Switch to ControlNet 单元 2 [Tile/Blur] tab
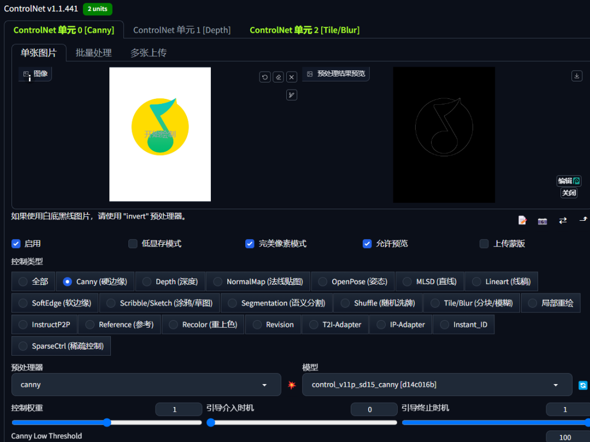The width and height of the screenshot is (590, 442). [x=304, y=30]
